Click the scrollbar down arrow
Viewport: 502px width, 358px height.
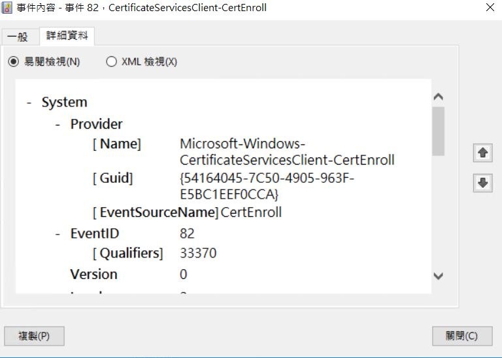point(439,276)
